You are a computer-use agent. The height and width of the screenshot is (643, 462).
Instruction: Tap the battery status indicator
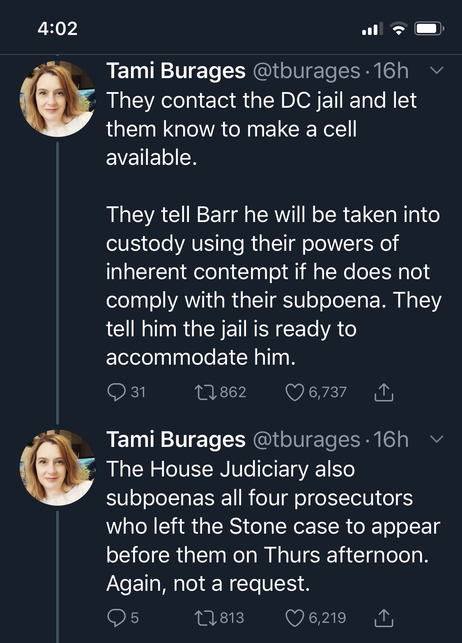pyautogui.click(x=429, y=29)
